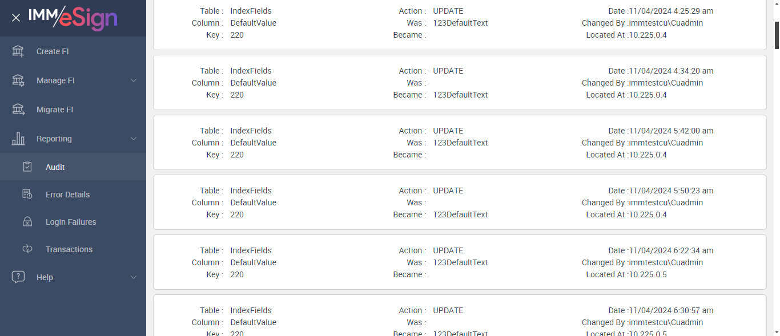Click the Create FI bank icon
780x336 pixels.
click(x=18, y=51)
